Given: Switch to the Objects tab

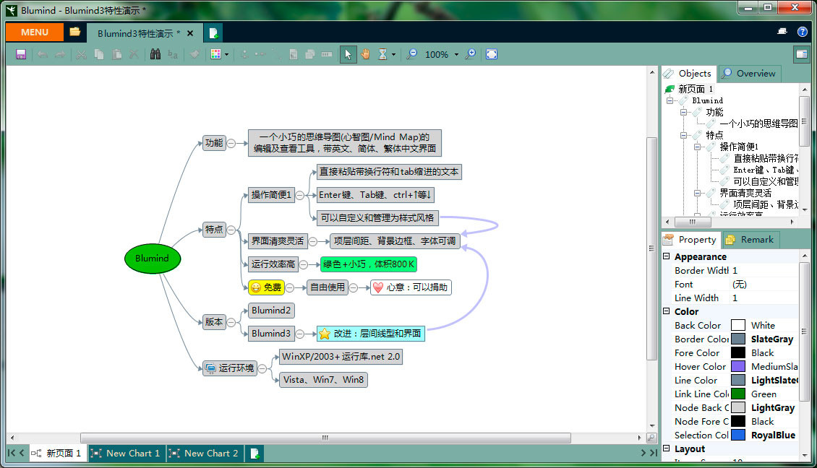Looking at the screenshot, I should 688,74.
